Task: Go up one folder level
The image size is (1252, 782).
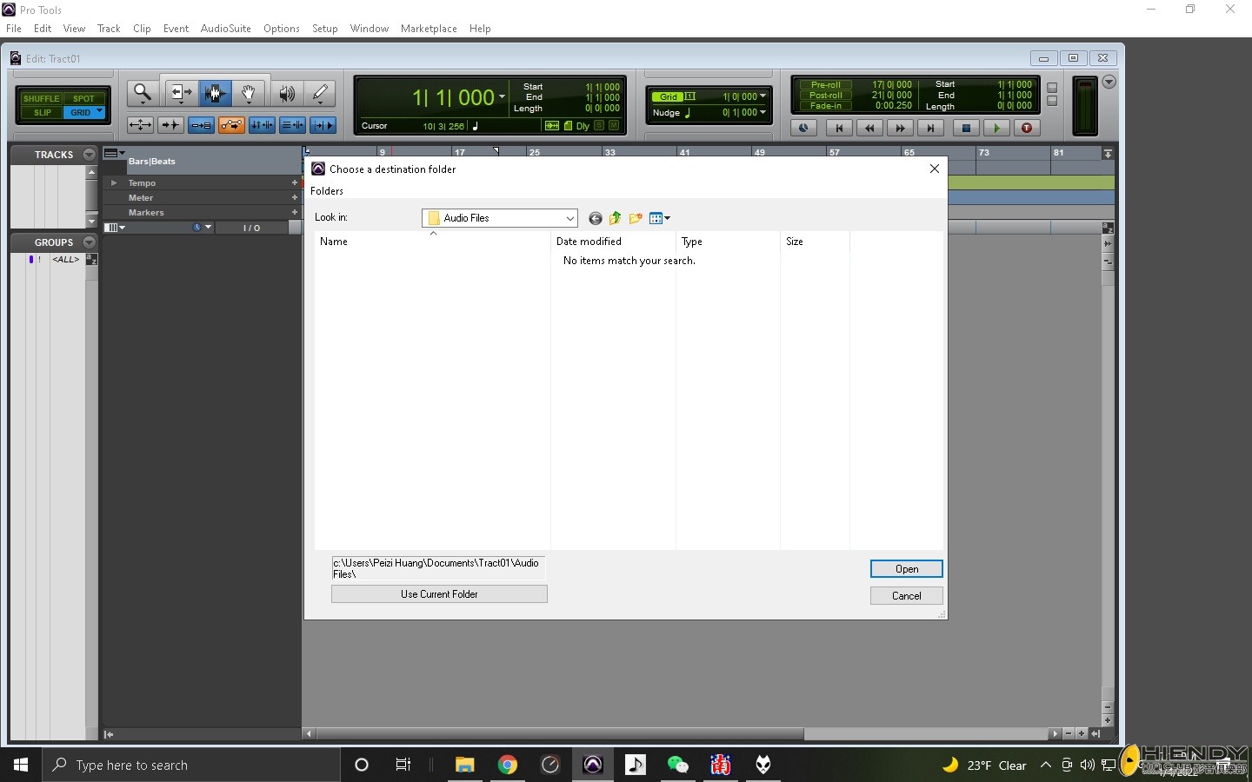Action: click(x=616, y=218)
